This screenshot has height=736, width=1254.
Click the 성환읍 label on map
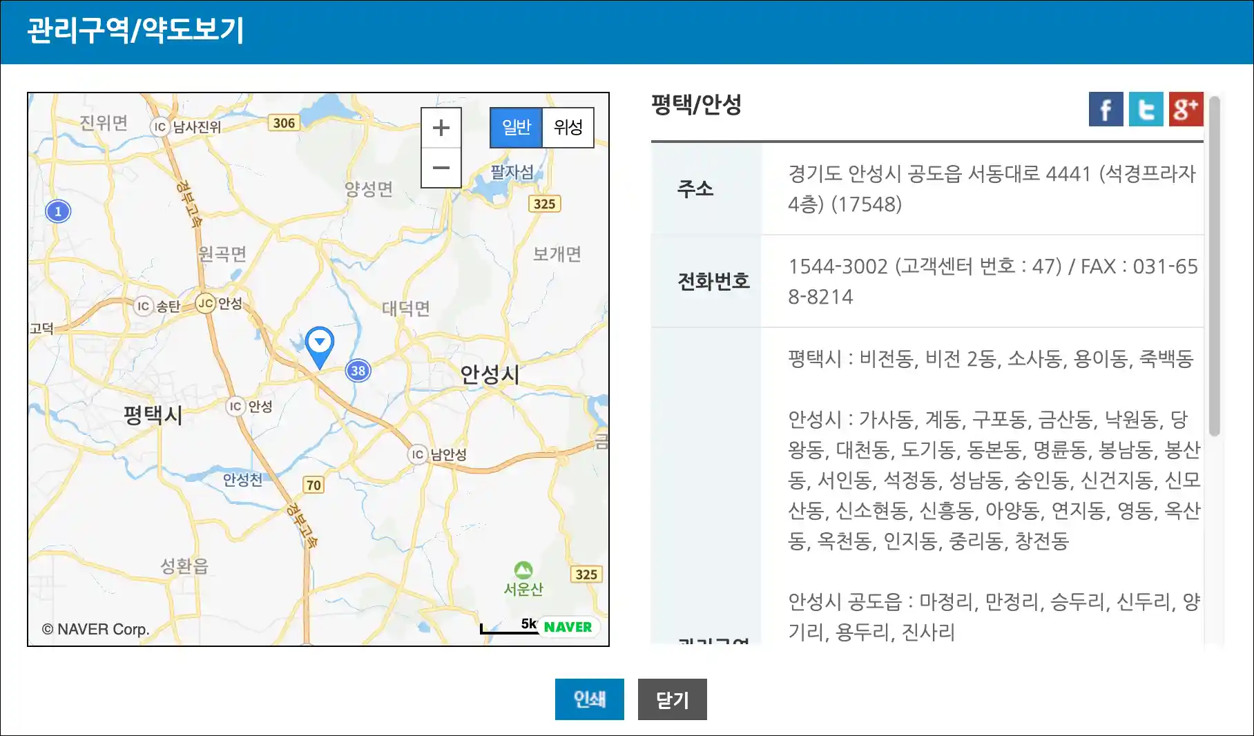pos(184,566)
